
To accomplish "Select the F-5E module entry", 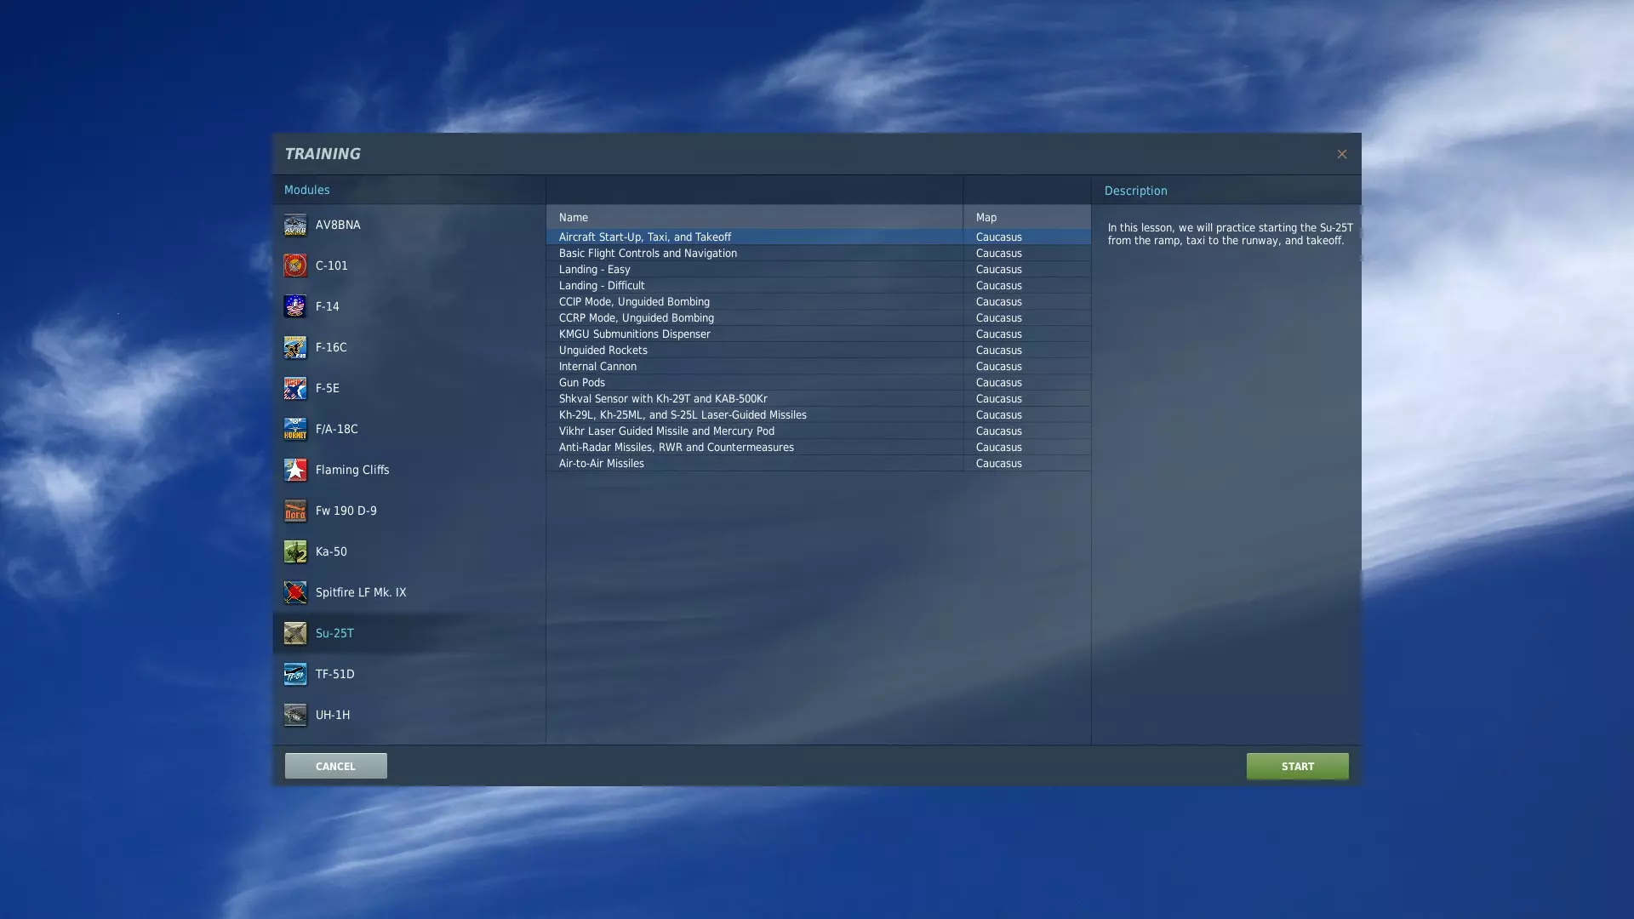I will (x=327, y=389).
